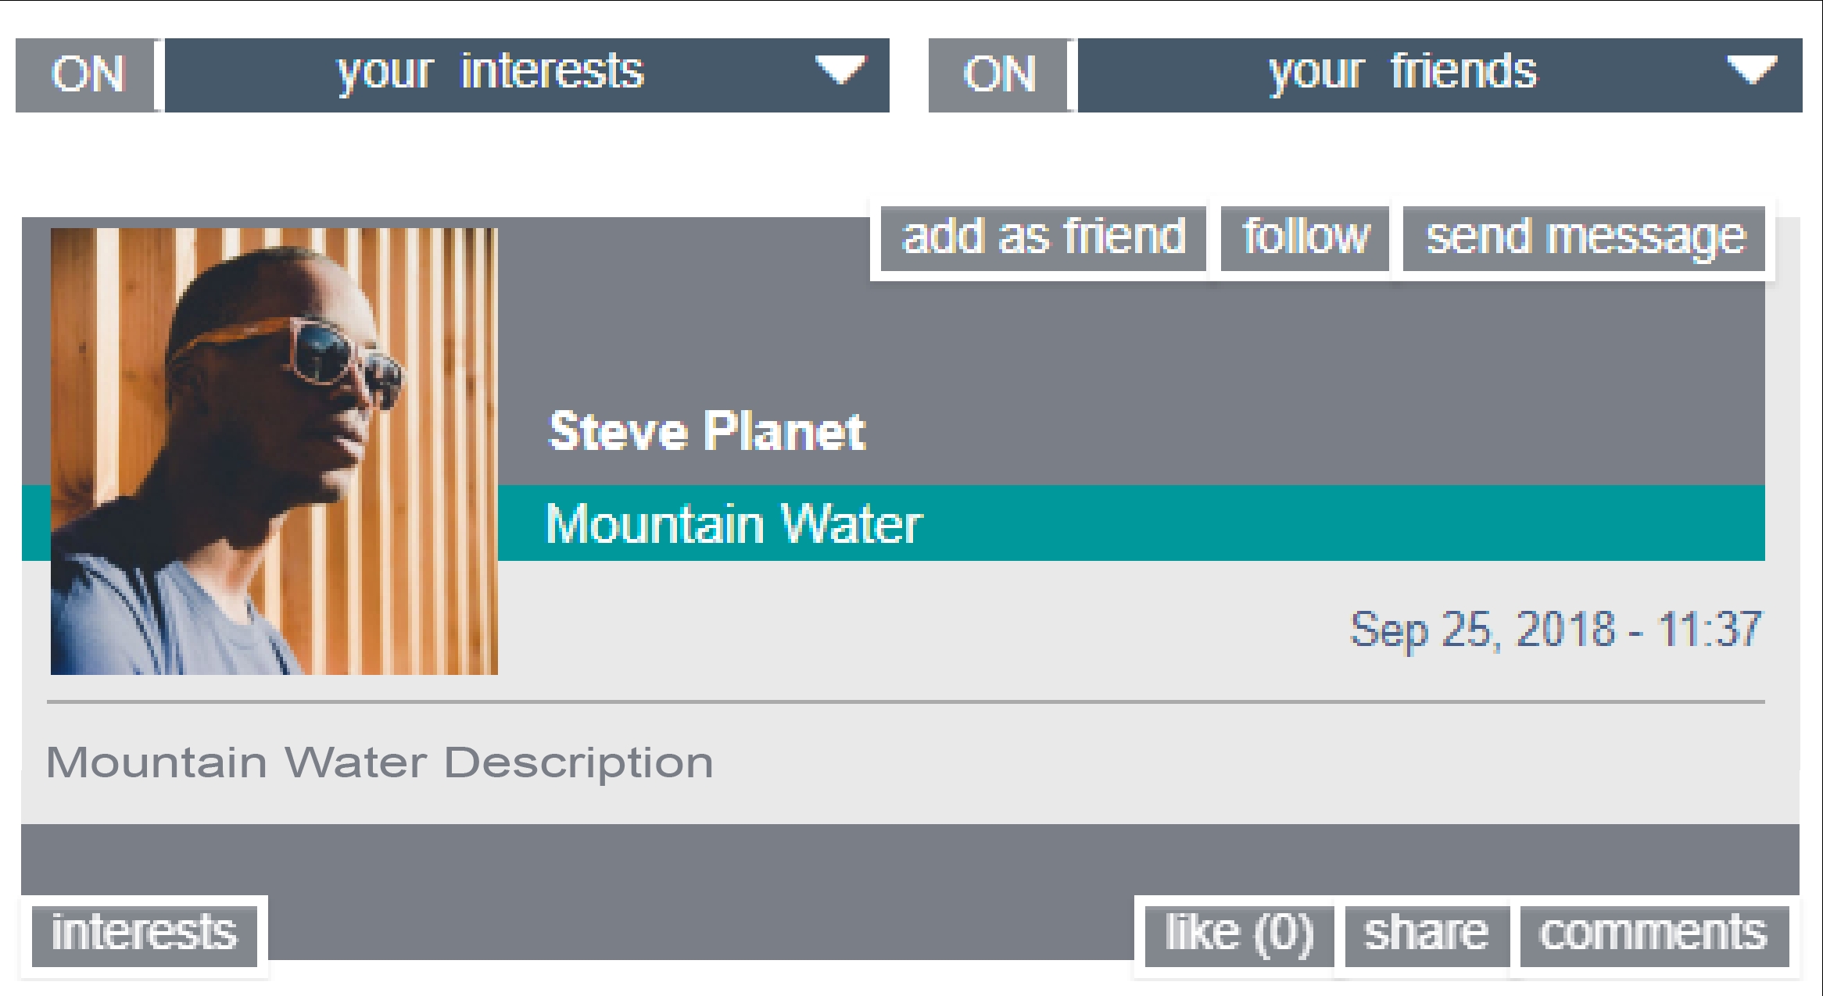Expand the 'your friends' dropdown arrow
Image resolution: width=1823 pixels, height=996 pixels.
pos(1752,72)
